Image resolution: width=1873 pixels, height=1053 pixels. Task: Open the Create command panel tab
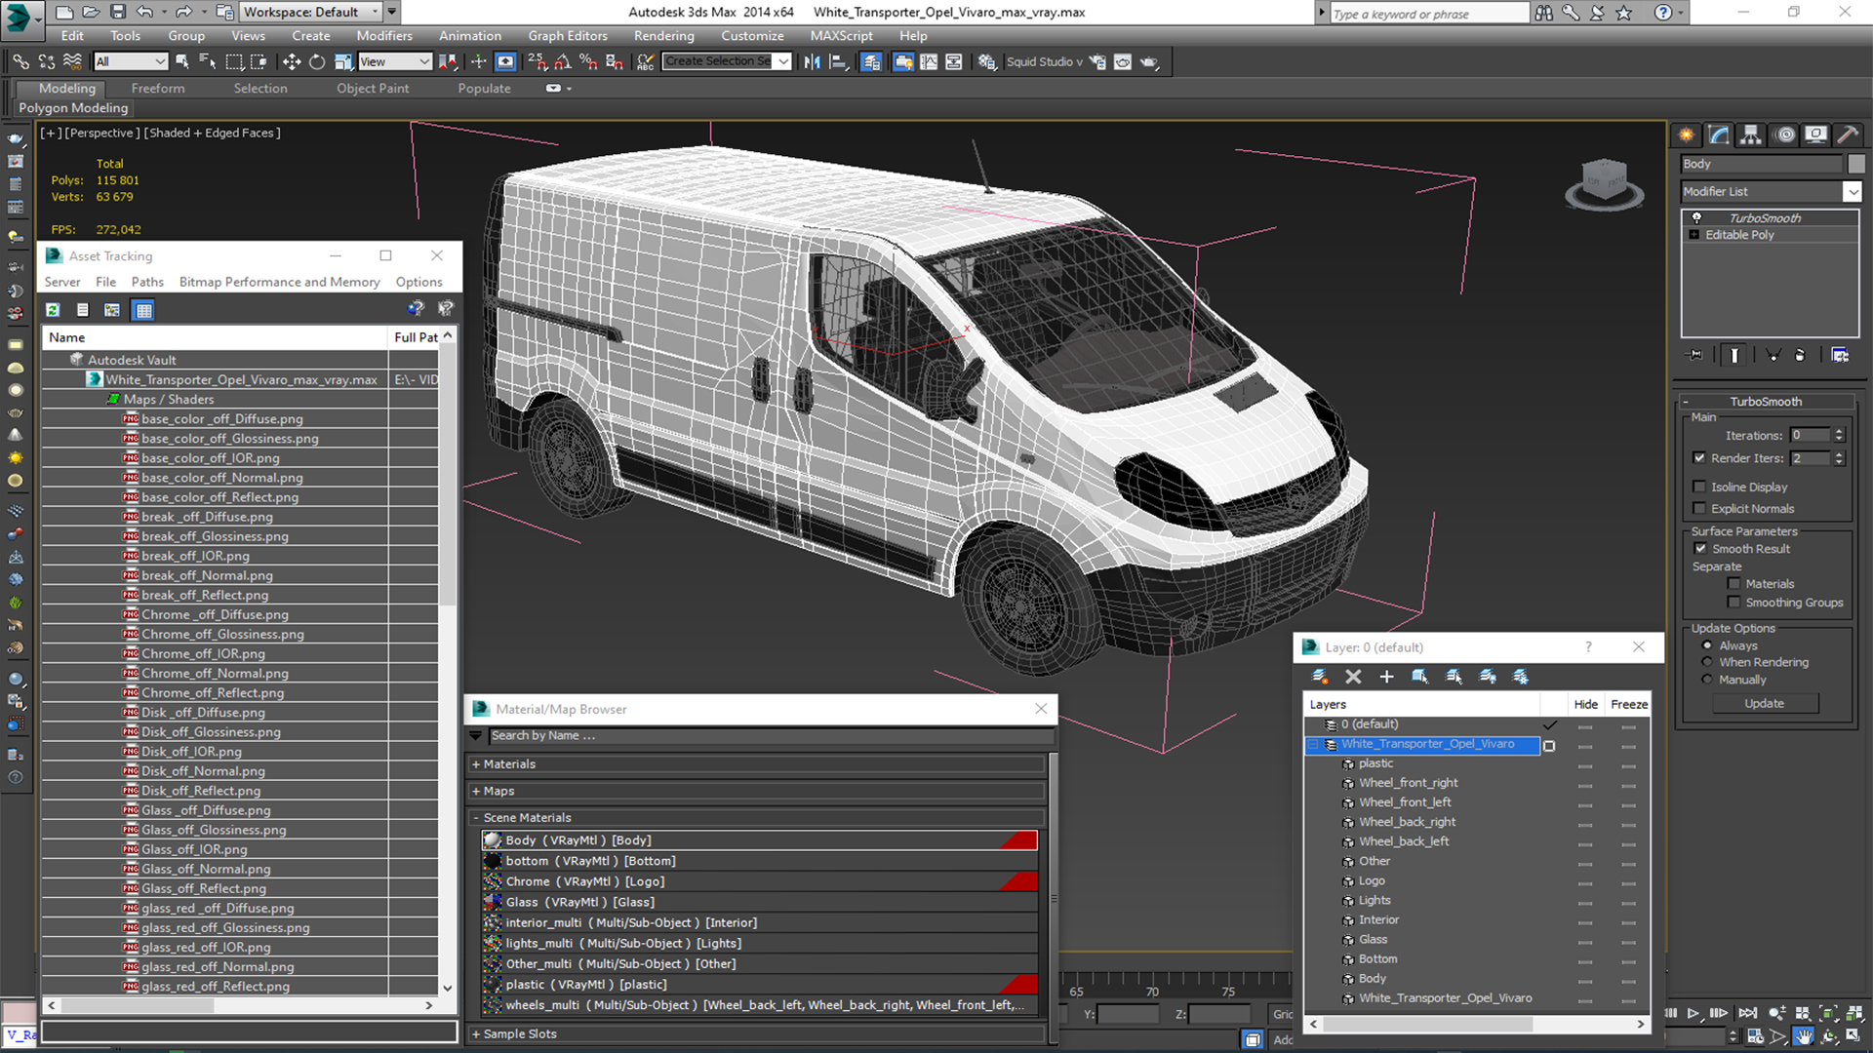tap(1686, 135)
